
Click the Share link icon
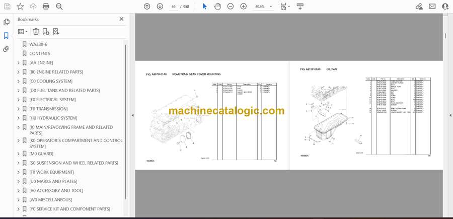419,7
